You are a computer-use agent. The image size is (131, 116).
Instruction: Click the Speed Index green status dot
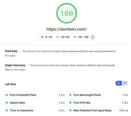[x=7, y=103]
